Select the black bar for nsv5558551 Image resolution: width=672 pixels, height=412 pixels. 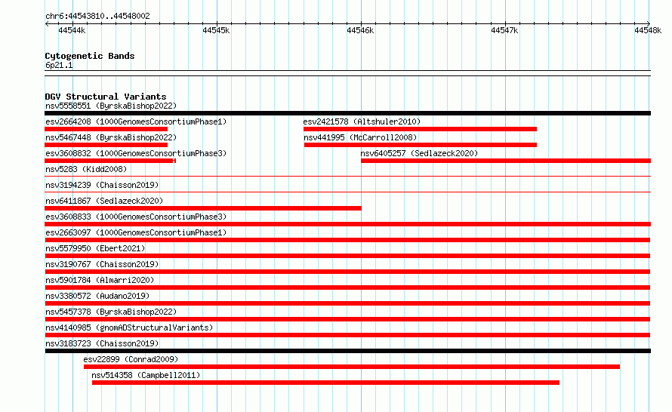point(347,113)
